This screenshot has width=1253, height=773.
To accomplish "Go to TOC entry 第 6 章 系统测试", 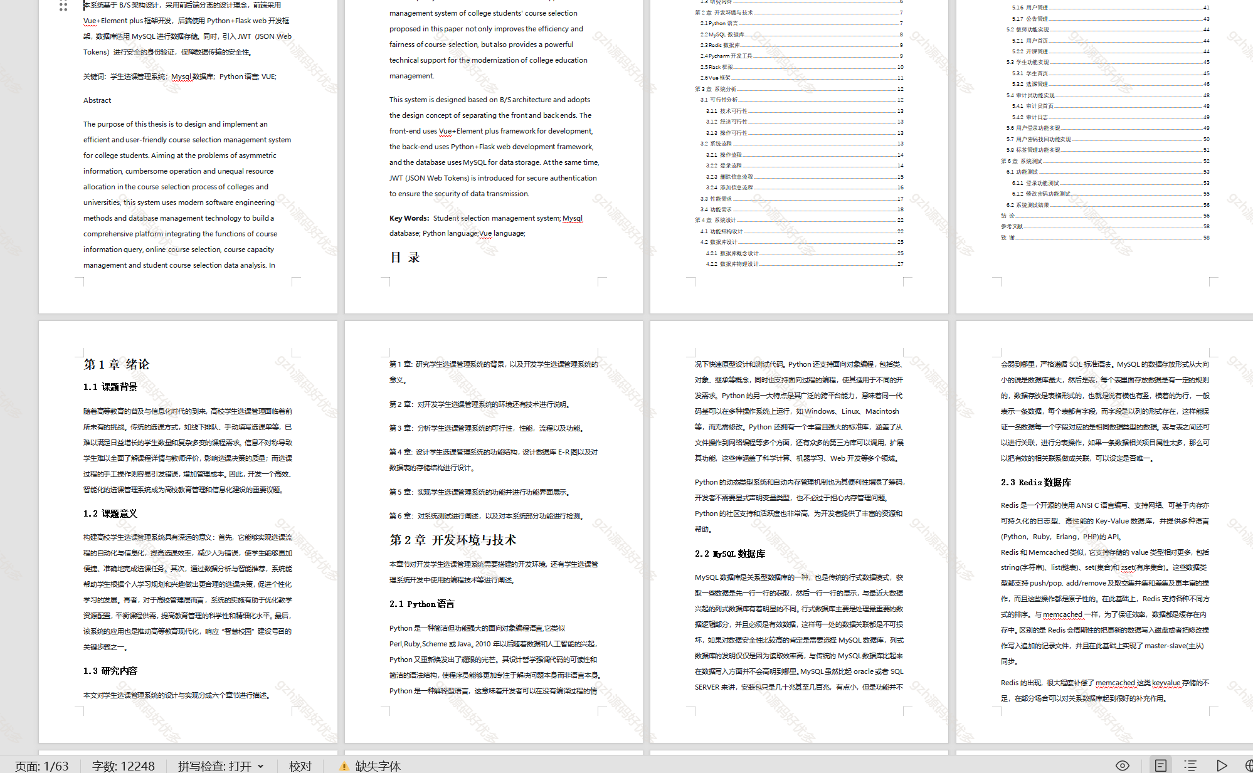I will coord(1021,161).
